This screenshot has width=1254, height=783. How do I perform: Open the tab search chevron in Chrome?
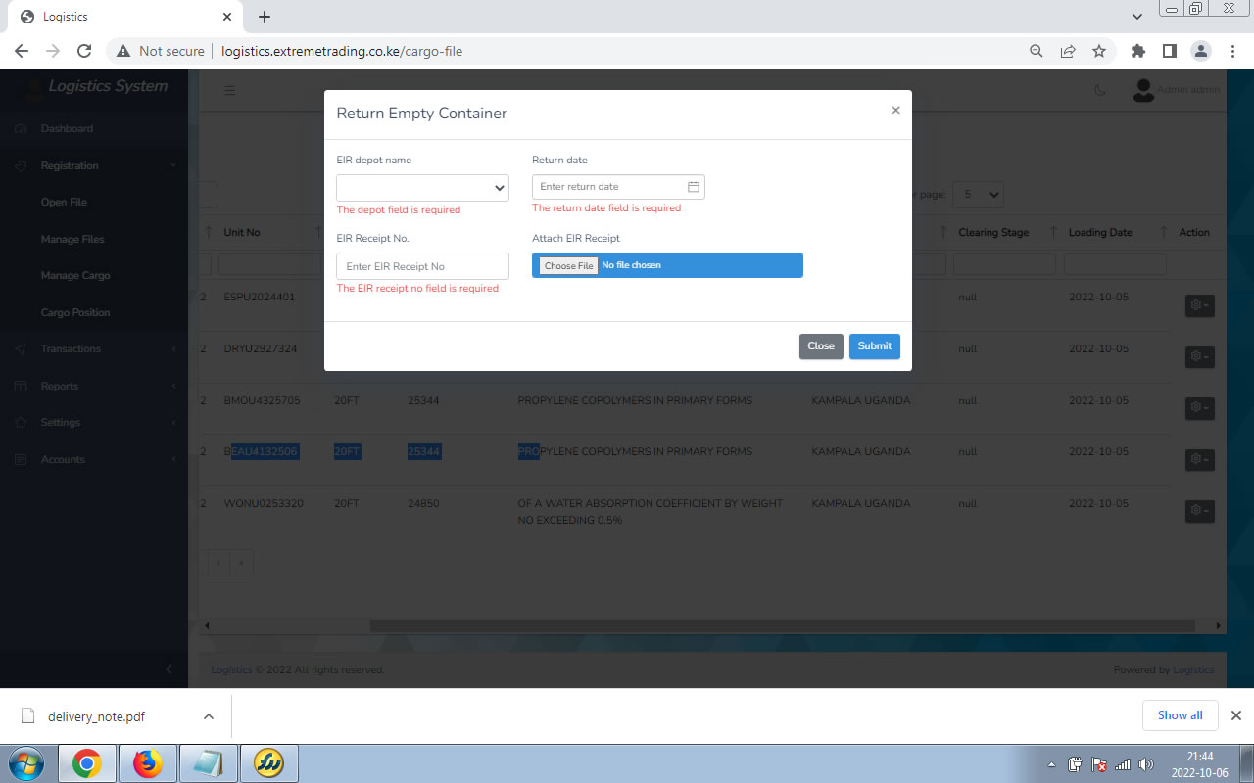[1137, 17]
